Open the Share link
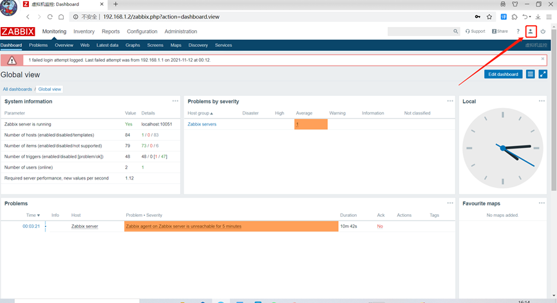The width and height of the screenshot is (557, 303). tap(500, 32)
